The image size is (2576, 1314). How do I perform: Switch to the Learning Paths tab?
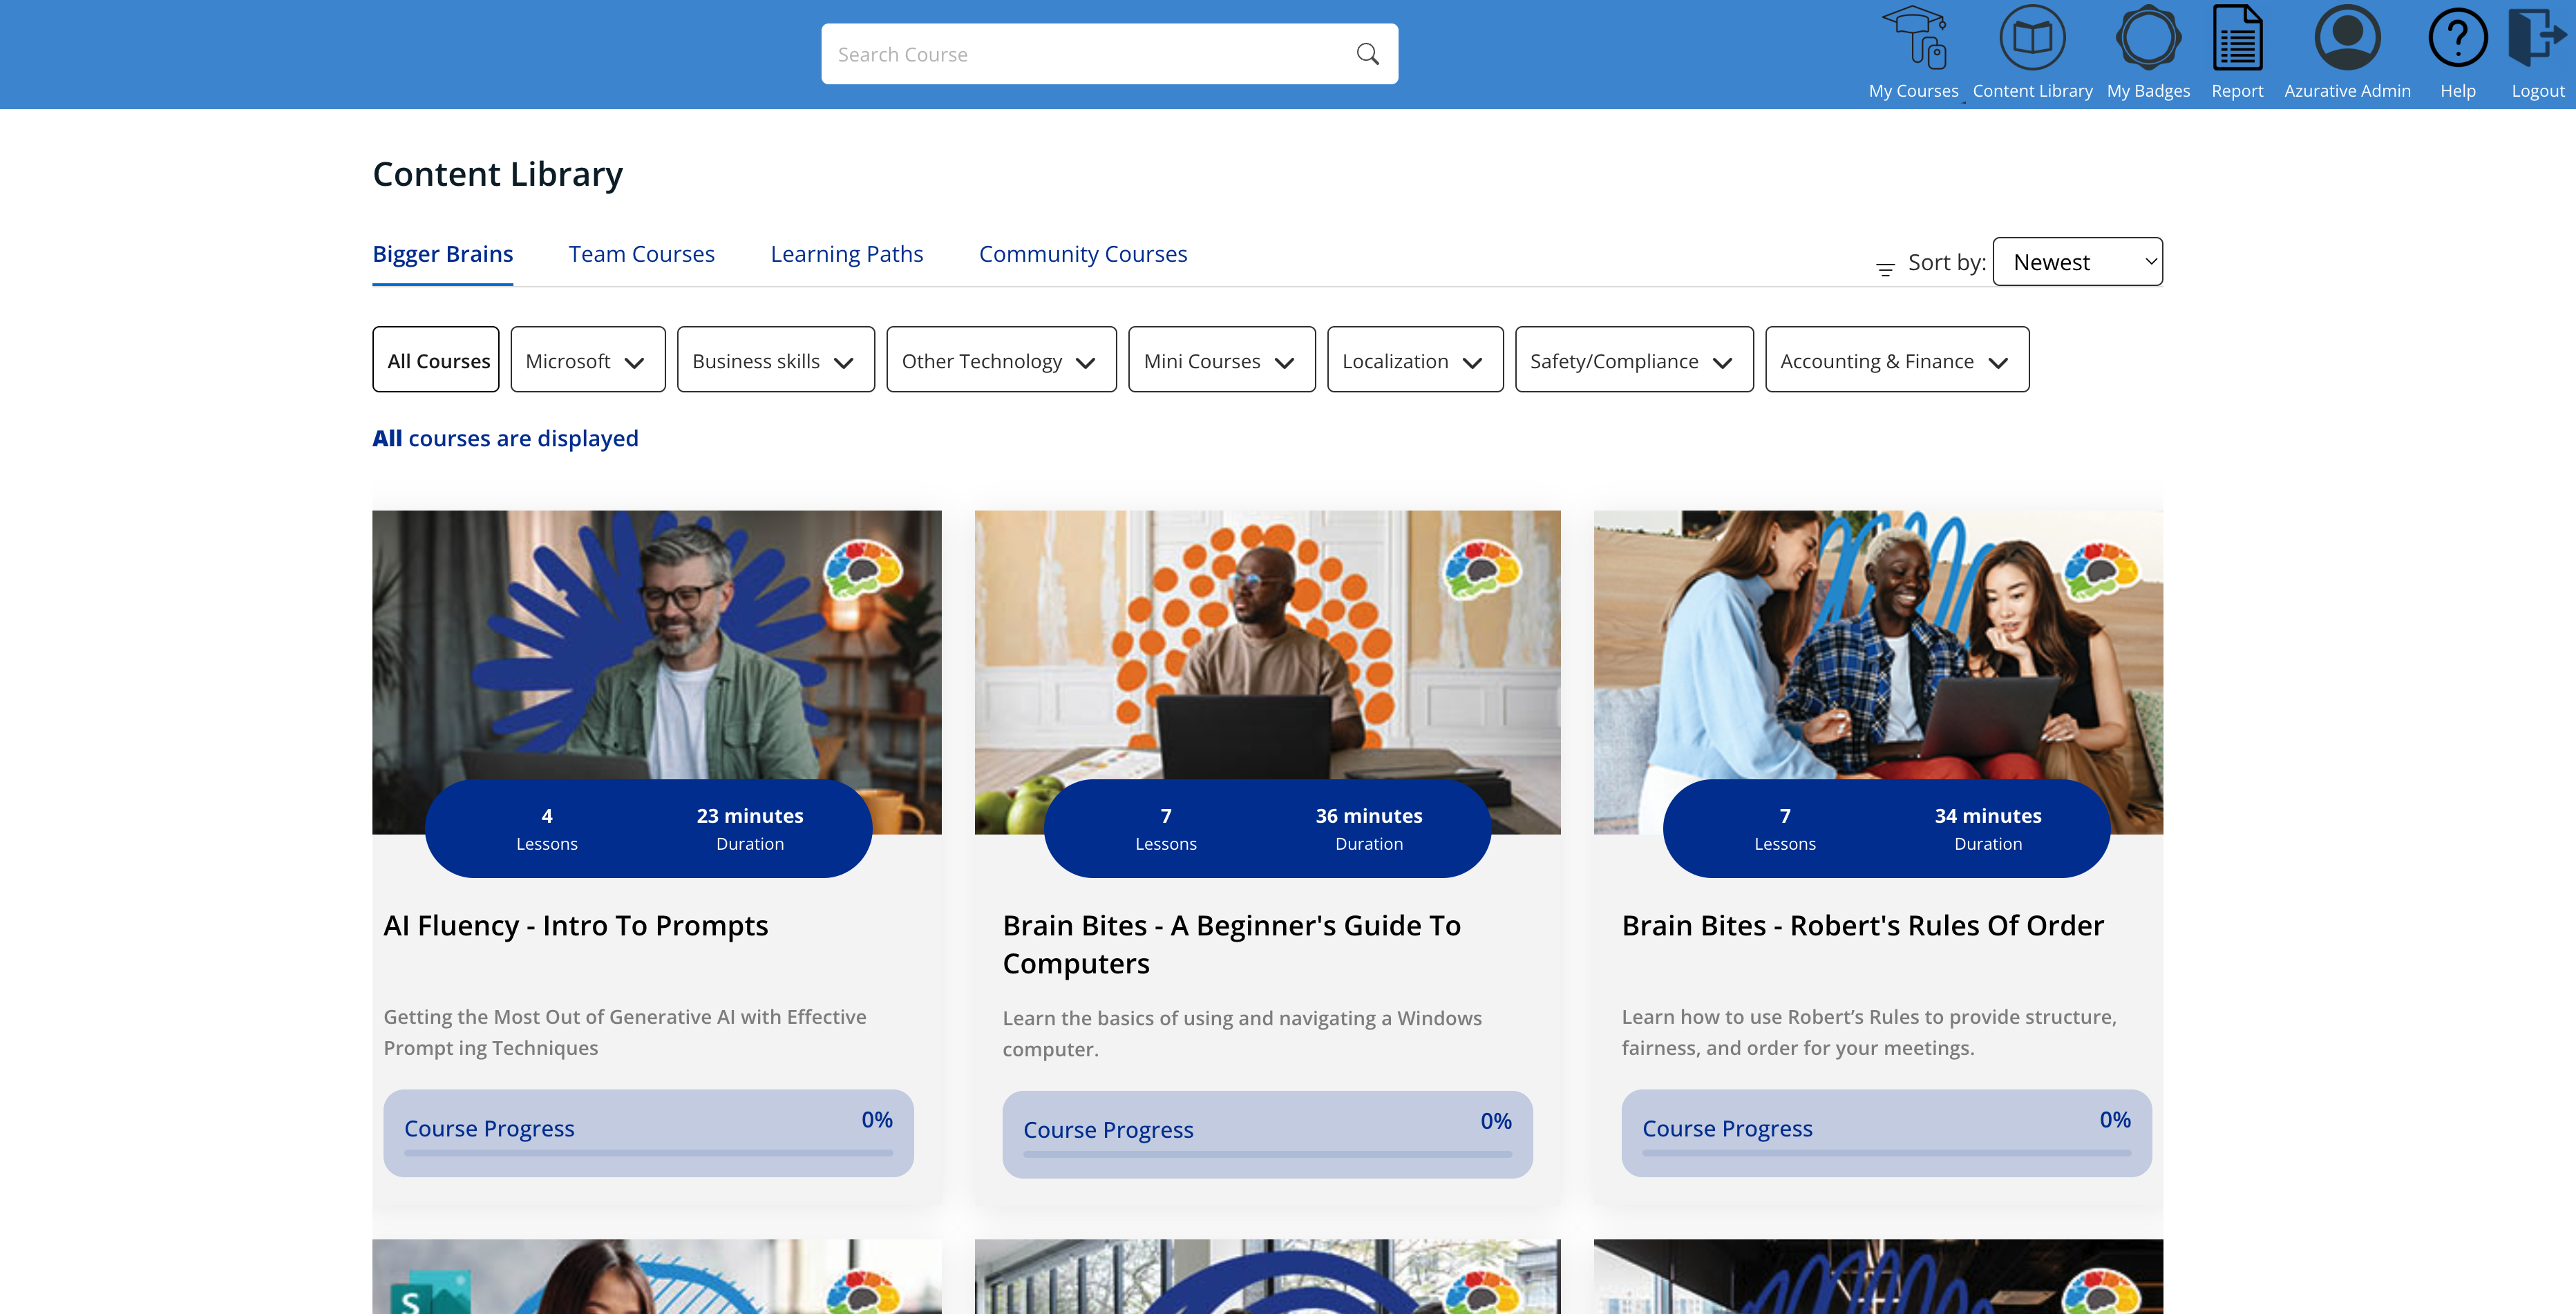tap(846, 254)
